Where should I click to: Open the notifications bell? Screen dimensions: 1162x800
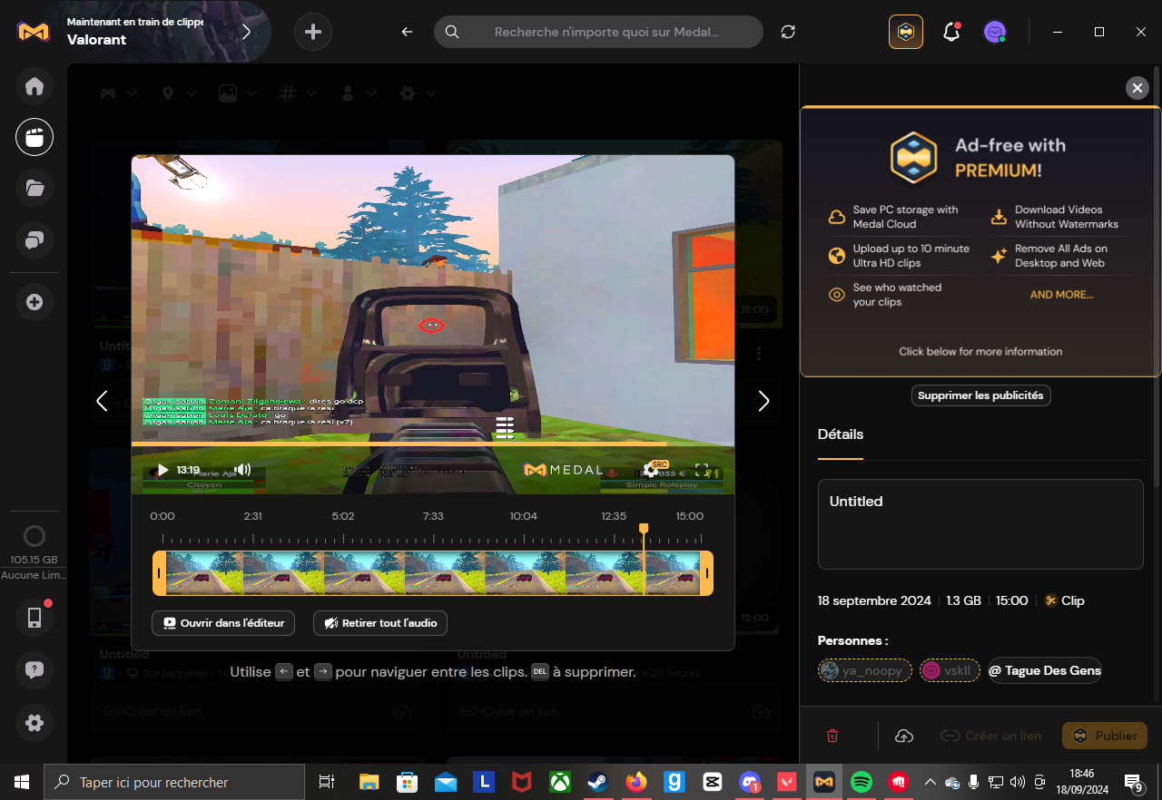click(951, 32)
